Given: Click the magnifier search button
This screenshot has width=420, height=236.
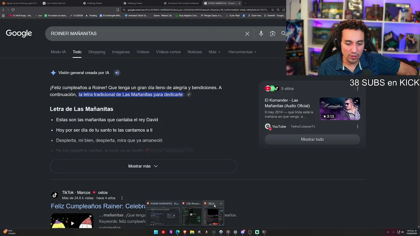Looking at the screenshot, I should pos(283,33).
